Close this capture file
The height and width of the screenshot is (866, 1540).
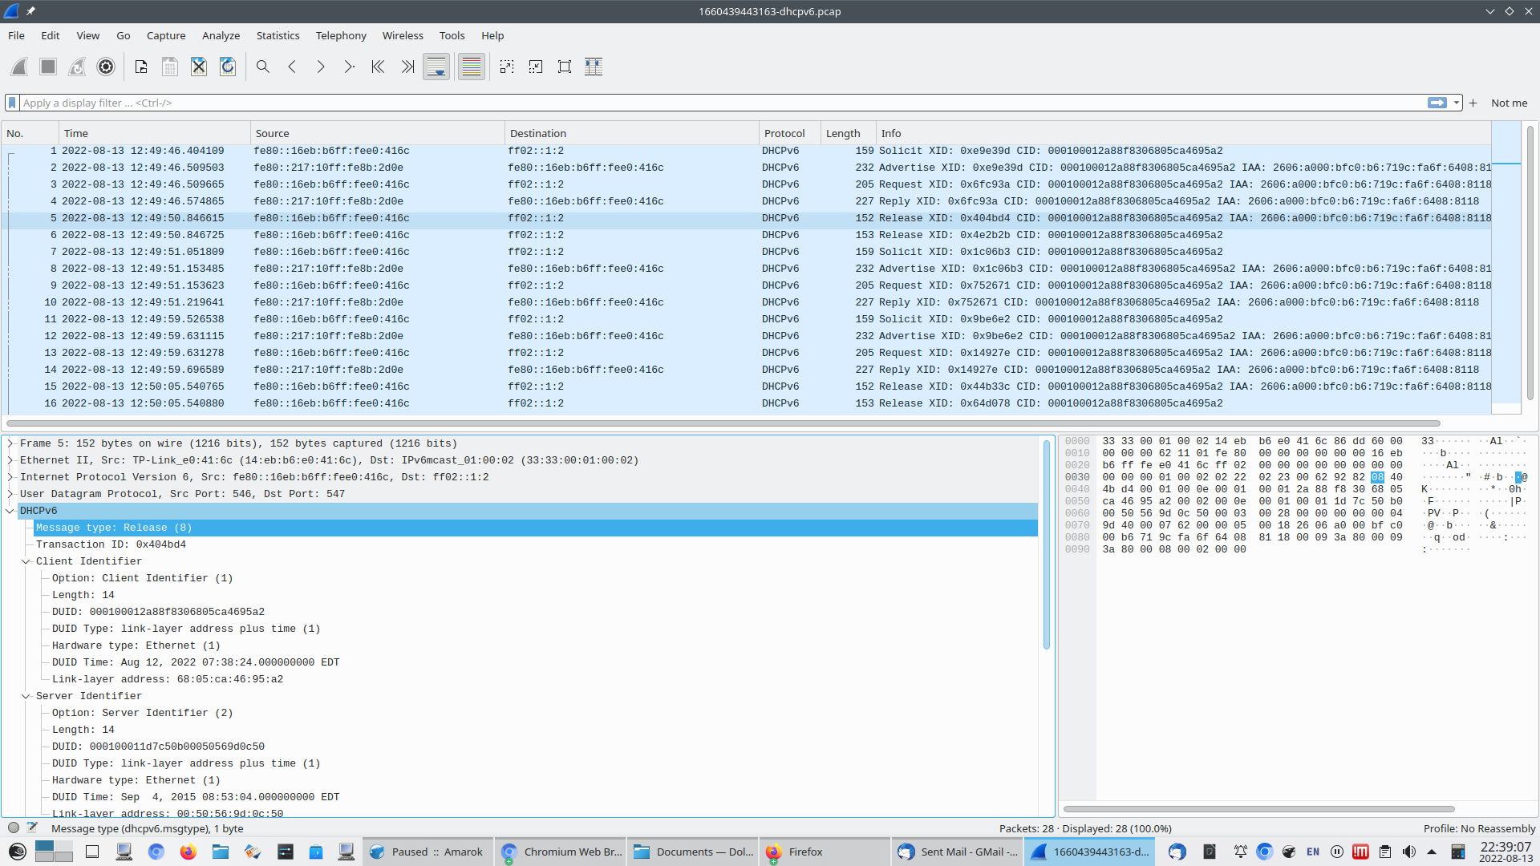pyautogui.click(x=199, y=67)
